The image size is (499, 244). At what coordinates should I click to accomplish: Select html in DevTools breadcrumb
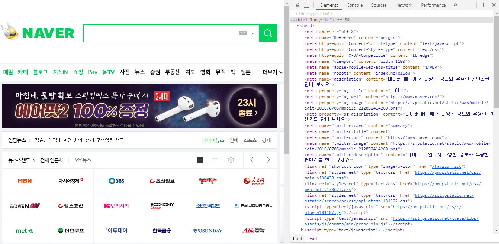click(x=297, y=238)
